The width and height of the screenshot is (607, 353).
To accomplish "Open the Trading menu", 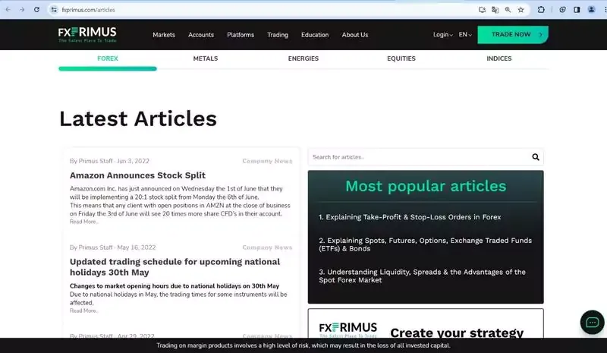I will pyautogui.click(x=278, y=35).
